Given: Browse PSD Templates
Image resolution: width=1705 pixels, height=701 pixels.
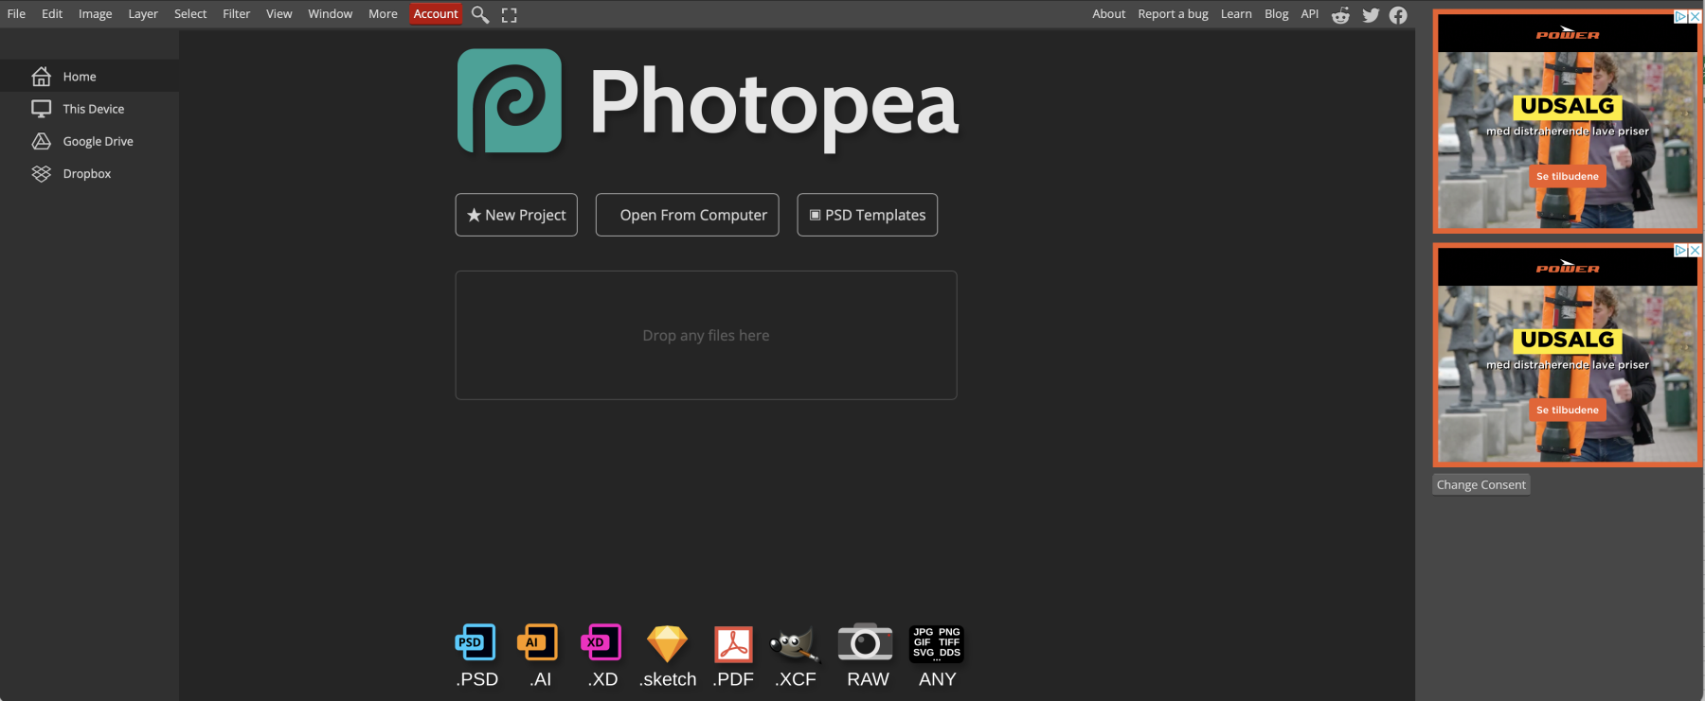Looking at the screenshot, I should click(868, 215).
